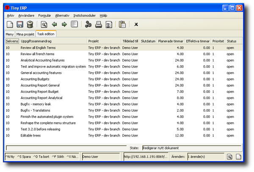The height and width of the screenshot is (172, 254).
Task: Click the 7.00 planned hours cell
Action: 180,91
